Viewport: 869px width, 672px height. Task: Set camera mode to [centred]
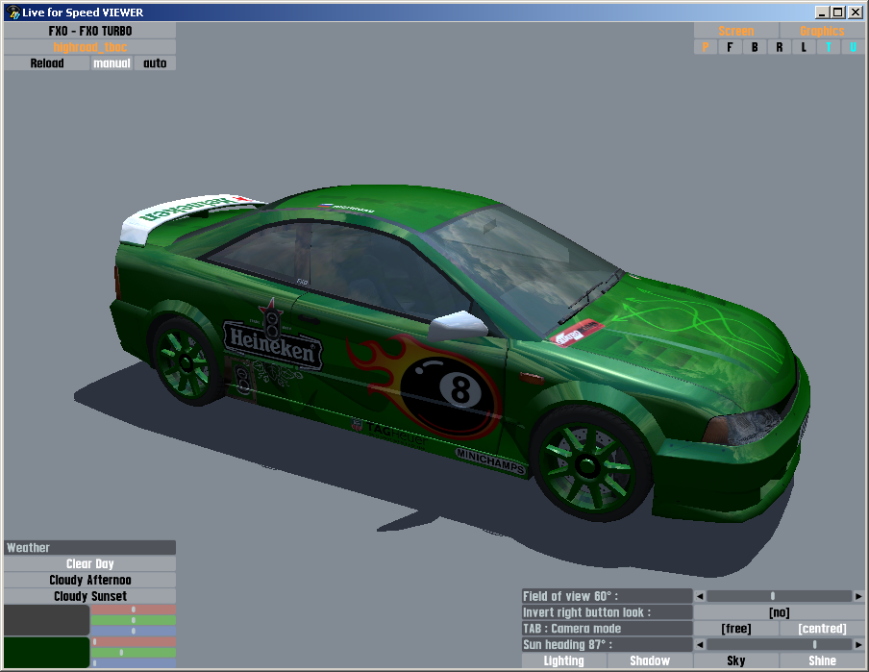822,628
